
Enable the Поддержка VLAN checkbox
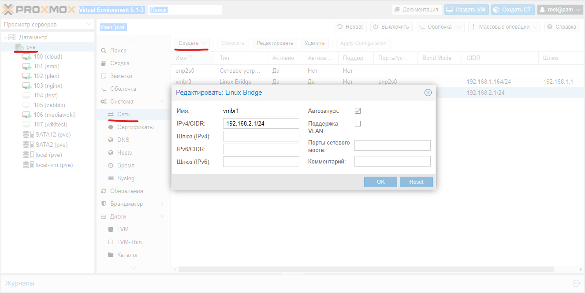[358, 124]
